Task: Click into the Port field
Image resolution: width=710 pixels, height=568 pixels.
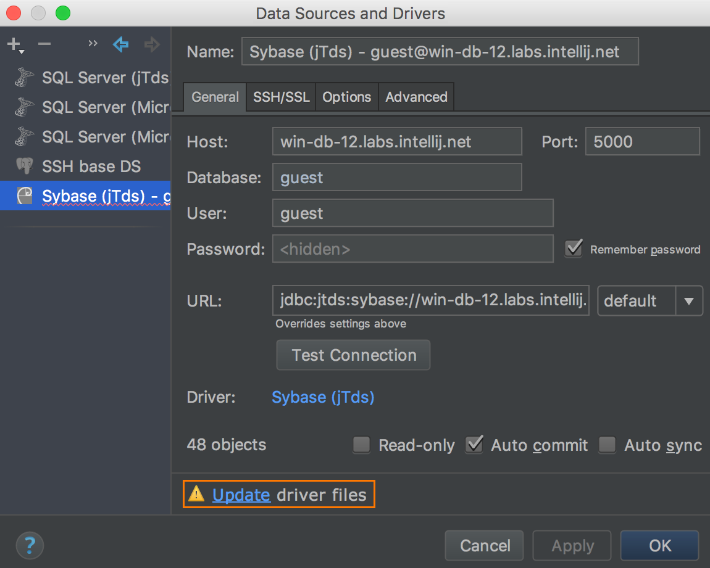Action: pos(643,142)
